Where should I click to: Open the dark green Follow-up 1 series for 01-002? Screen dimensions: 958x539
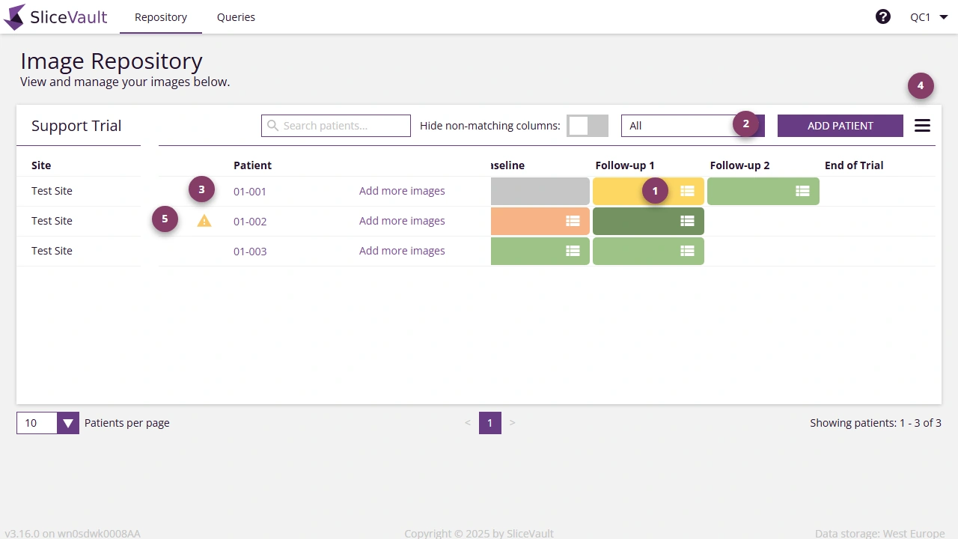(687, 221)
